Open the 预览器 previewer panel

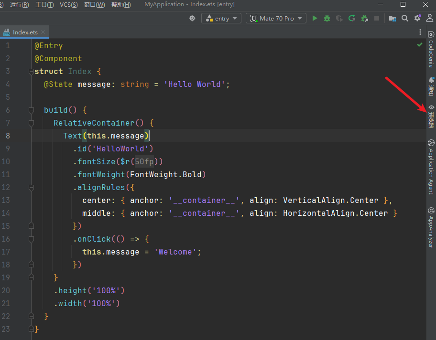[431, 117]
